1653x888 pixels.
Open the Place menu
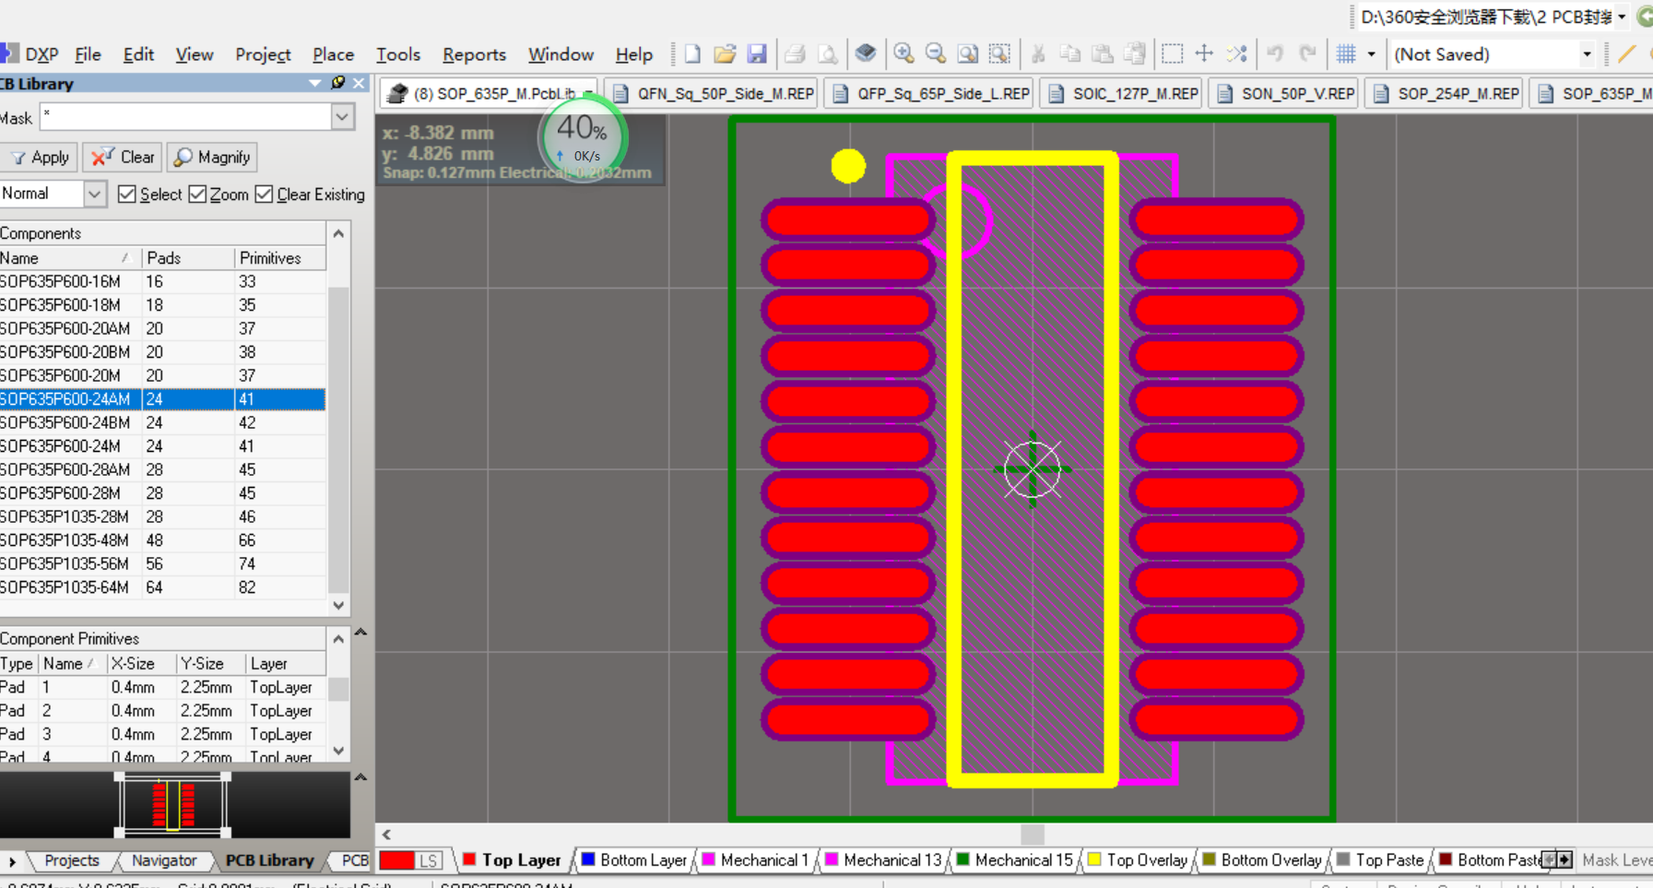pos(333,54)
